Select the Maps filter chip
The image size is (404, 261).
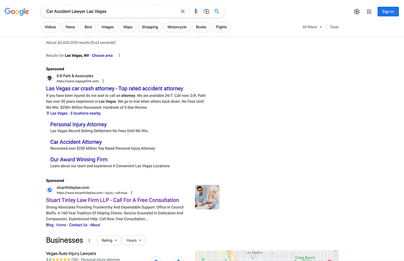128,27
